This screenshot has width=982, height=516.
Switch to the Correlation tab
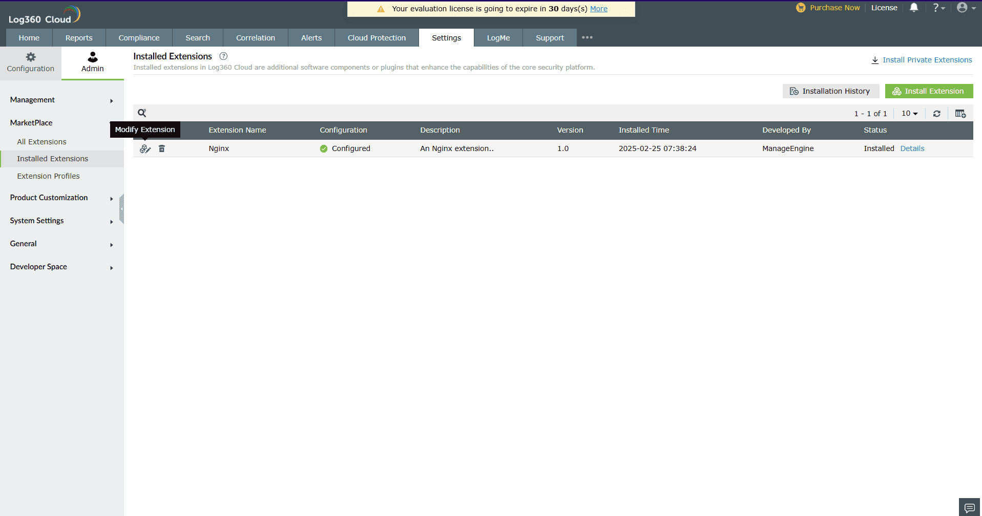point(256,38)
